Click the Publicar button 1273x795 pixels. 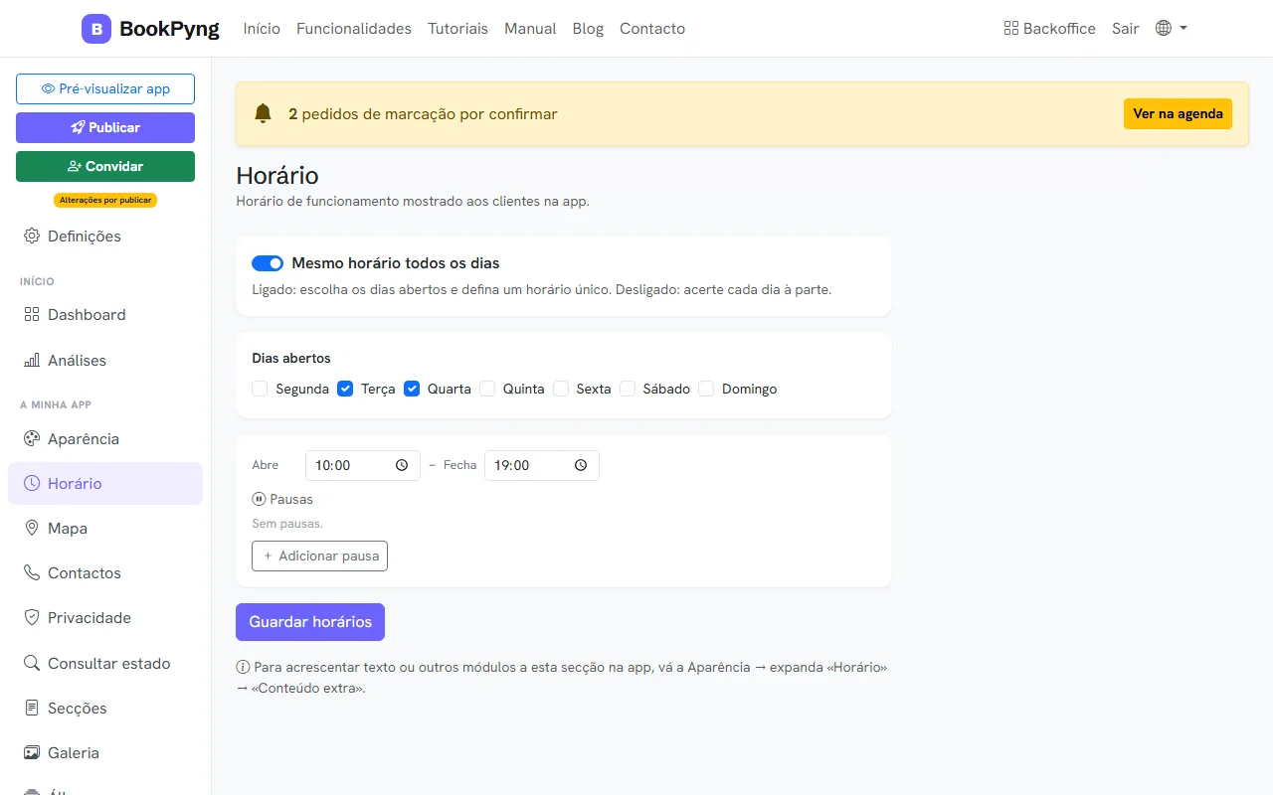pyautogui.click(x=105, y=127)
